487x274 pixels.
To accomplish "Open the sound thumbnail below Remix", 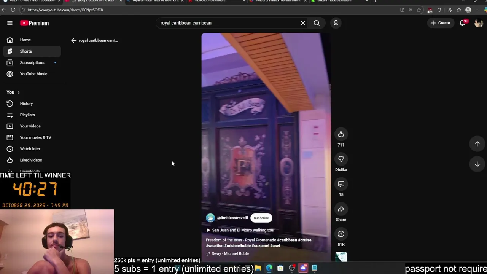I will click(341, 257).
